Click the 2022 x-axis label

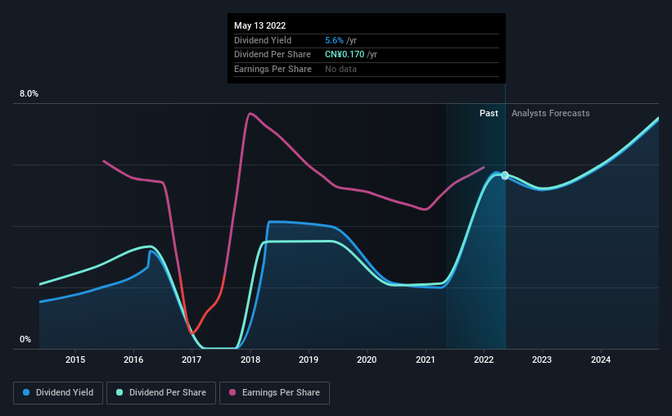click(484, 359)
